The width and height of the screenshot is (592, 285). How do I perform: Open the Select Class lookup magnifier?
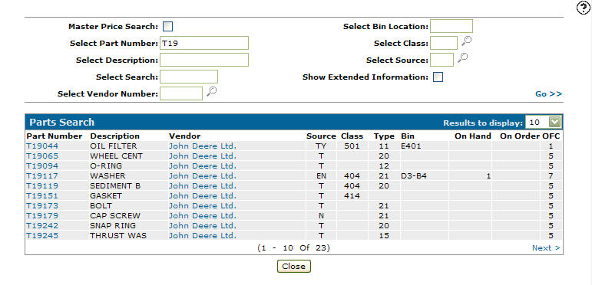pos(466,41)
